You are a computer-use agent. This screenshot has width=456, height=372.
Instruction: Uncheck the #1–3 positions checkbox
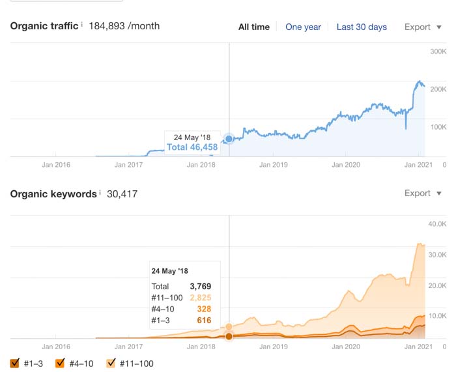click(14, 363)
